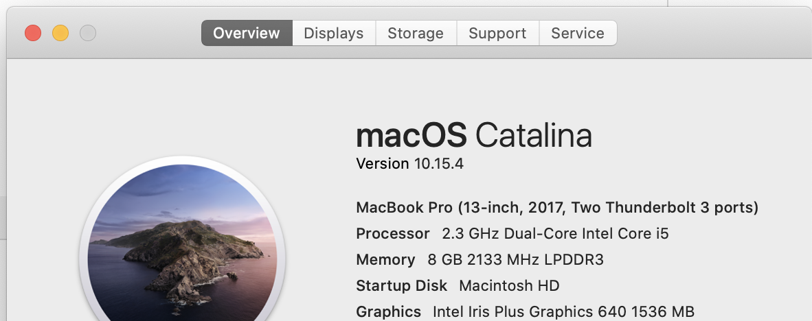Click the 2.3 GHz Dual-Core Intel Core i5 text
The height and width of the screenshot is (321, 812).
555,233
